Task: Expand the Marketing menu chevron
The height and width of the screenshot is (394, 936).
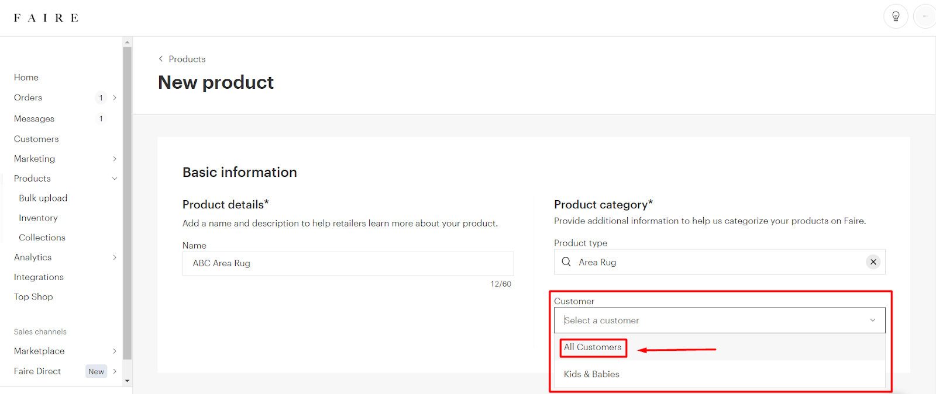Action: coord(115,159)
